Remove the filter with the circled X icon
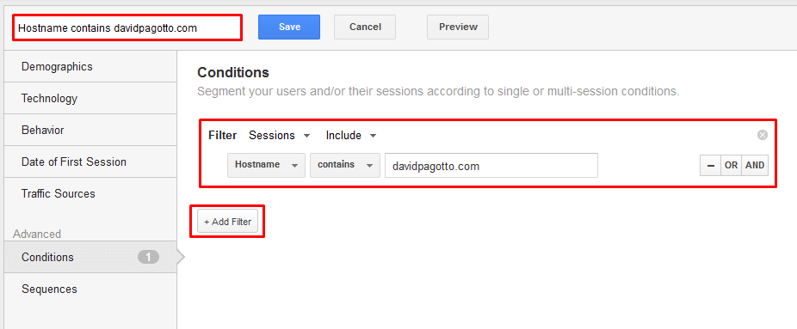This screenshot has height=329, width=797. tap(762, 135)
